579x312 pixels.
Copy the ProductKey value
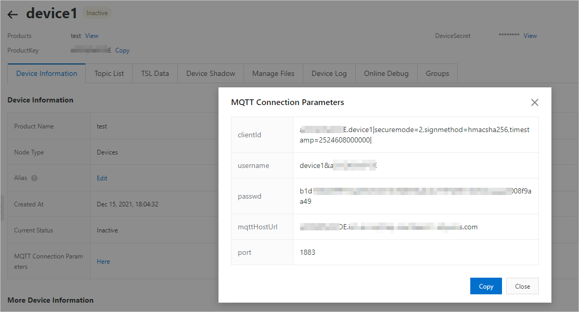(122, 50)
